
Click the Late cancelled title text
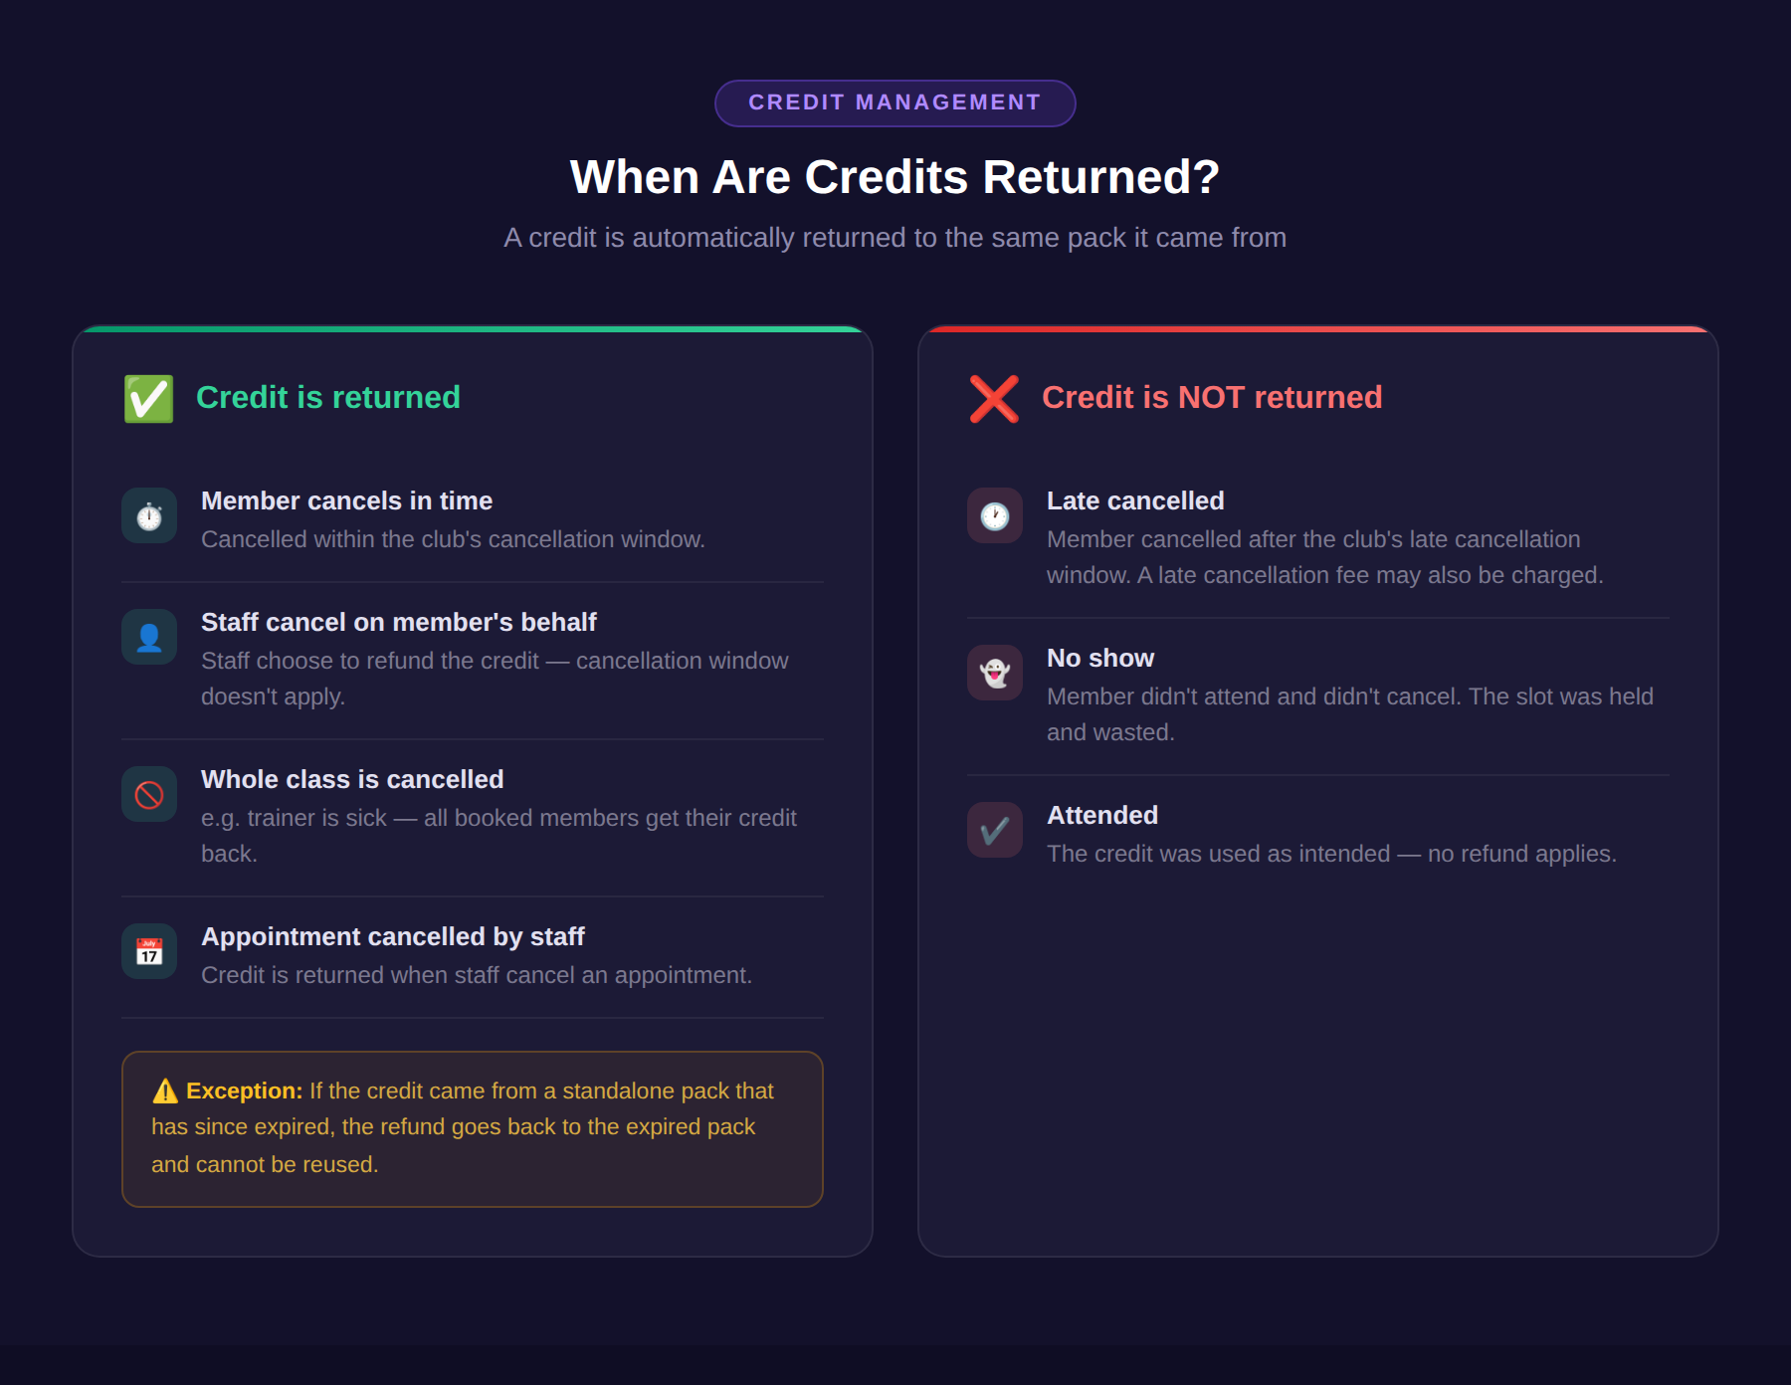point(1135,500)
